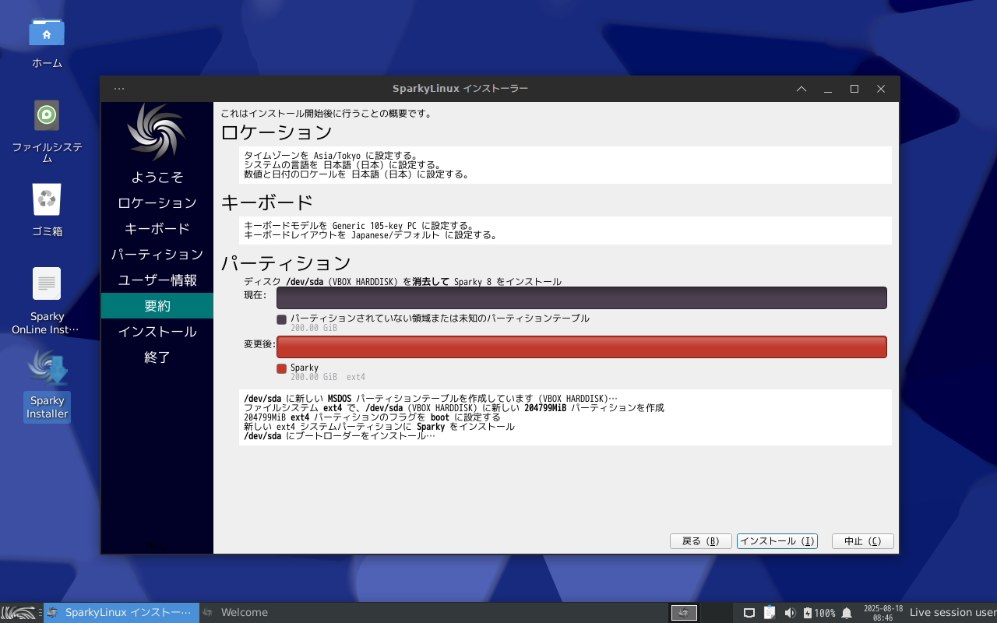This screenshot has width=997, height=623.
Task: Open the ゴミ箱 trash icon
Action: (x=47, y=200)
